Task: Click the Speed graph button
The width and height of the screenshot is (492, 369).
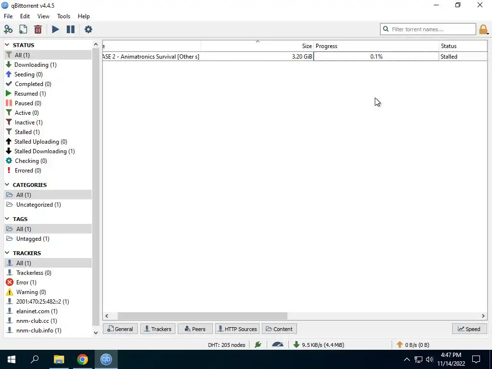Action: click(469, 329)
